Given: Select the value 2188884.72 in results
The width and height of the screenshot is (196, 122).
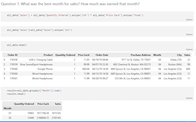Looking at the screenshot, I should (43, 118).
